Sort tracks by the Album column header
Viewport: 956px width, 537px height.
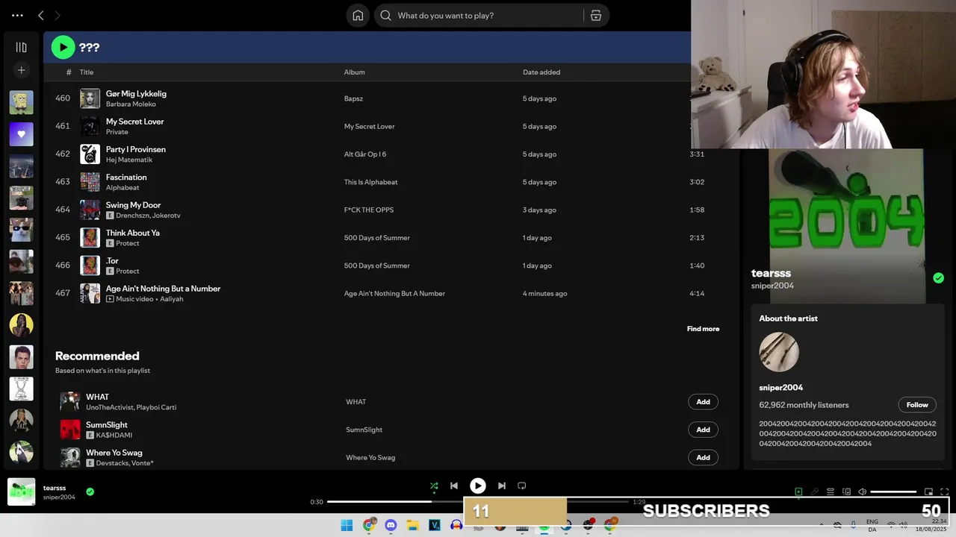(354, 72)
